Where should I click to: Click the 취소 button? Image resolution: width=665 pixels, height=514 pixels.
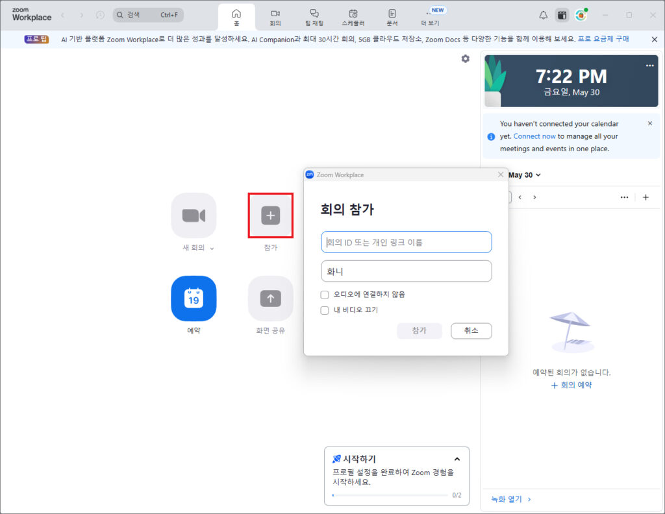point(471,330)
